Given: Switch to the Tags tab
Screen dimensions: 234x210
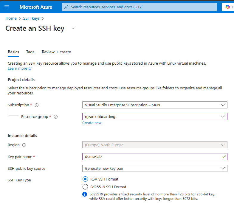Looking at the screenshot, I should [x=30, y=52].
